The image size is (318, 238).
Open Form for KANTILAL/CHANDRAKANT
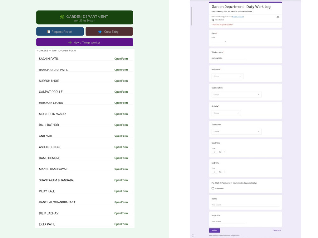coord(121,202)
